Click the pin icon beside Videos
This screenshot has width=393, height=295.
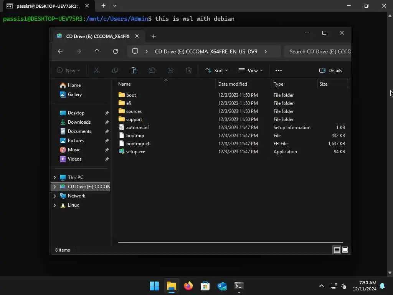(x=107, y=159)
